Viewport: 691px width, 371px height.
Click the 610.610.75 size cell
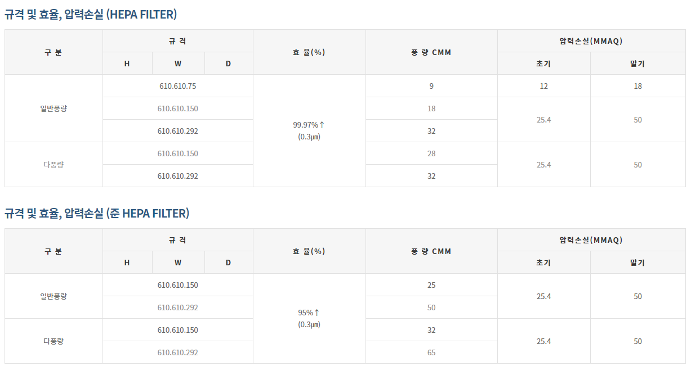177,86
